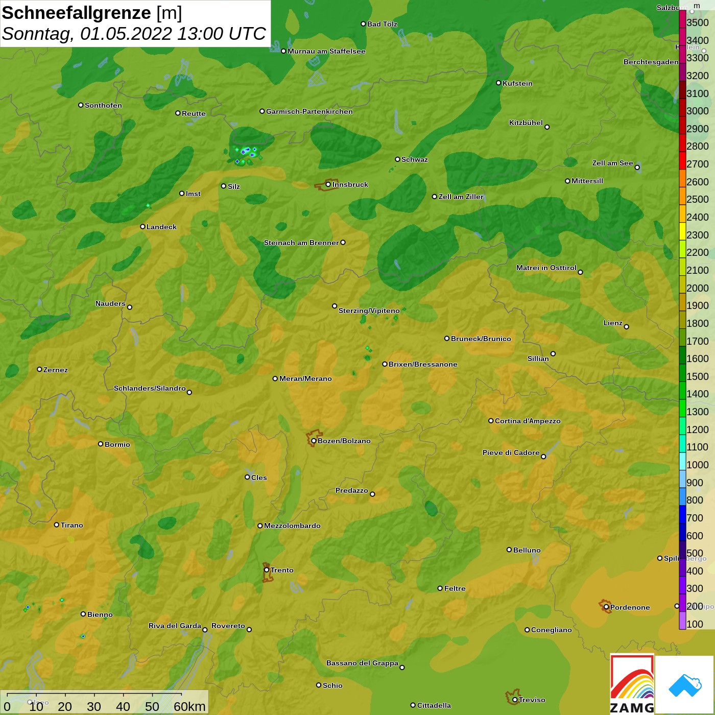Click the 3500 m magenta legend swatch
Viewport: 715px width, 715px height.
pos(682,19)
